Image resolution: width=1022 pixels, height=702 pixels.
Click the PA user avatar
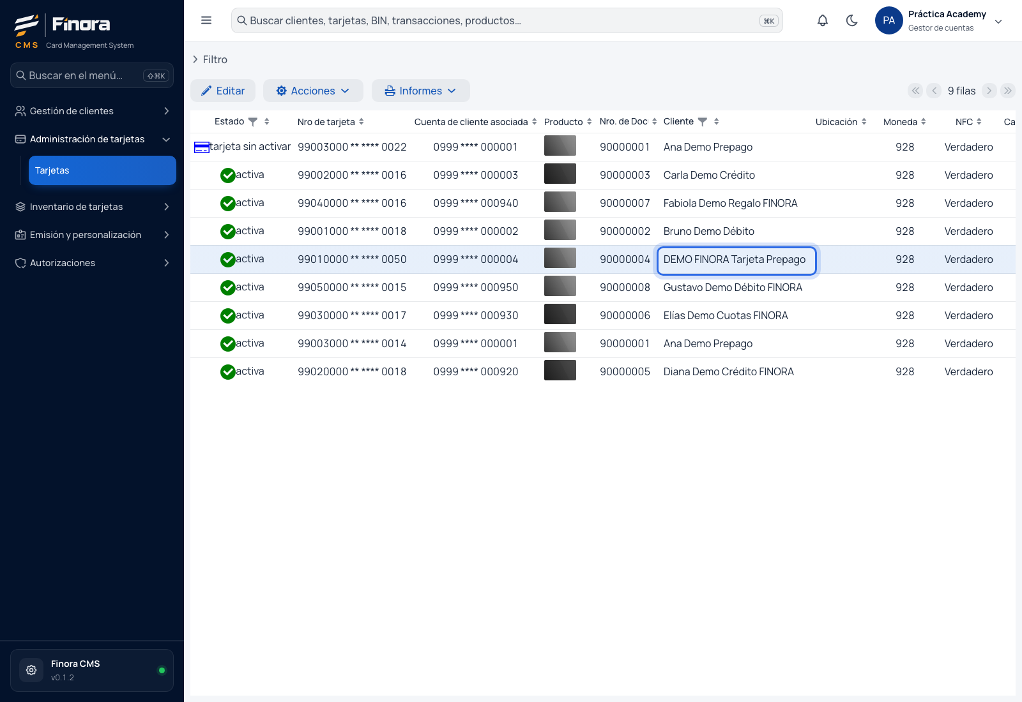click(x=889, y=20)
